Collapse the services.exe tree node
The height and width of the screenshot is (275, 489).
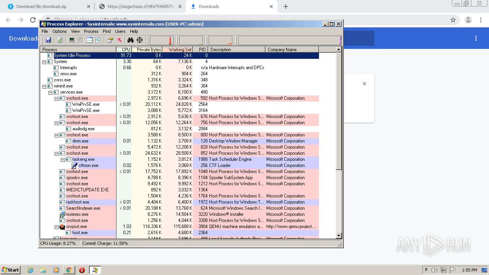(50, 92)
